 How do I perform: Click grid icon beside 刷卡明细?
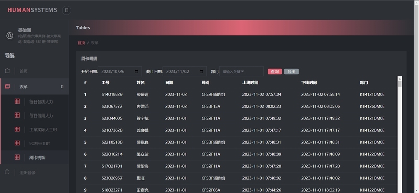coord(17,157)
